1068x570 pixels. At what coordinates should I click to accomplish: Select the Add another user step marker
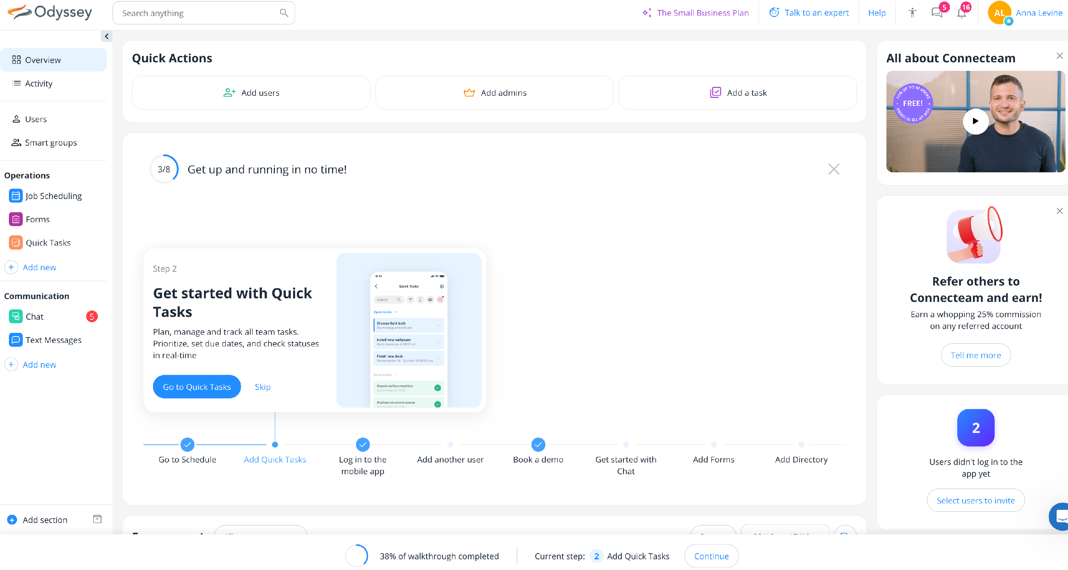[x=450, y=444]
